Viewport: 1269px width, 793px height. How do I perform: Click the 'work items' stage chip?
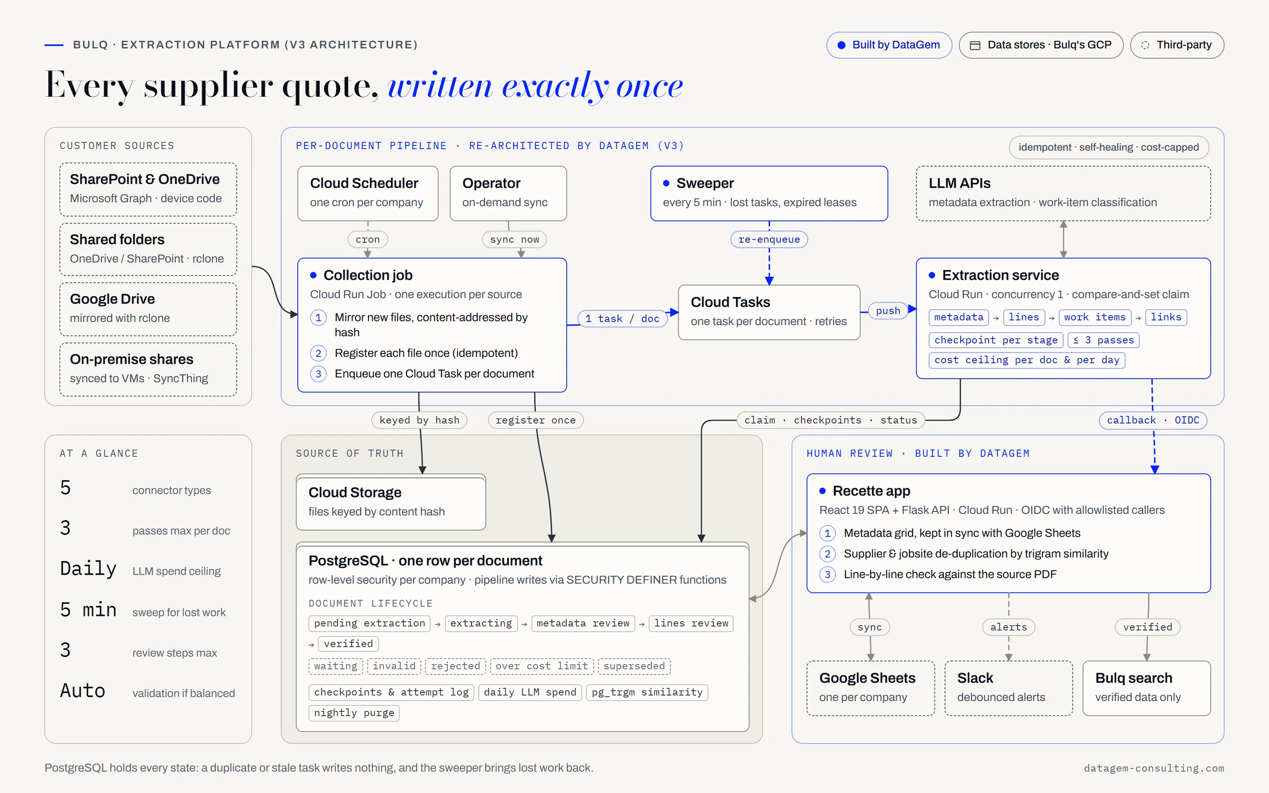pos(1095,317)
